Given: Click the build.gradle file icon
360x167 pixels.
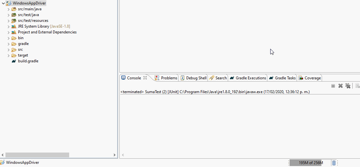Looking at the screenshot, I should [x=14, y=61].
